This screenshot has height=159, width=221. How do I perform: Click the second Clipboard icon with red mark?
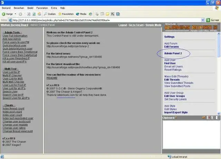(208, 118)
